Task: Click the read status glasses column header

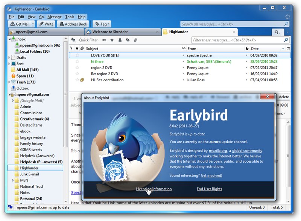Action: click(184, 49)
